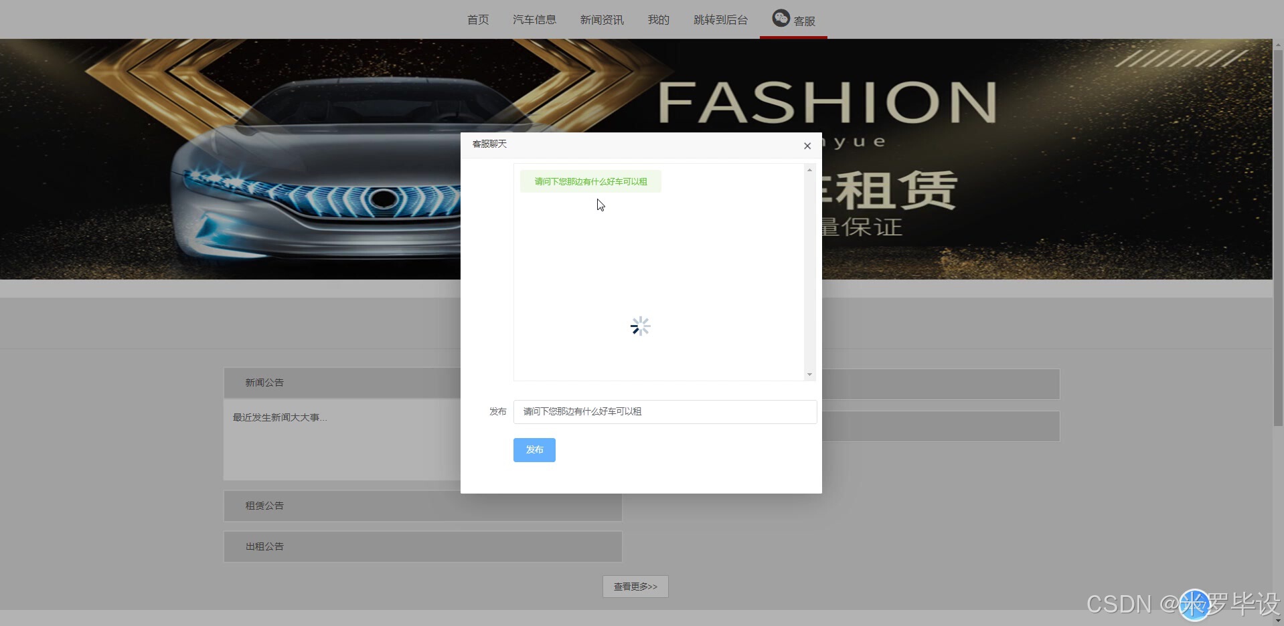Click the 客服聊天 dialog title
The image size is (1284, 626).
coord(489,144)
